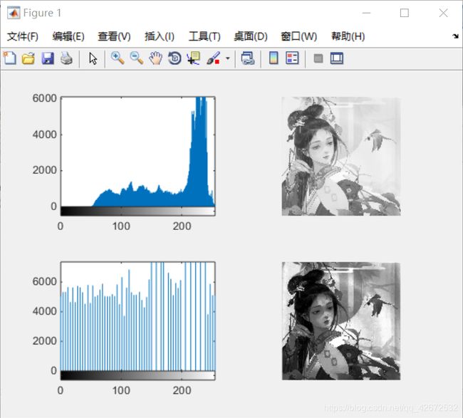This screenshot has width=463, height=418.
Task: Expand the Brush tool color dropdown arrow
Action: (228, 58)
